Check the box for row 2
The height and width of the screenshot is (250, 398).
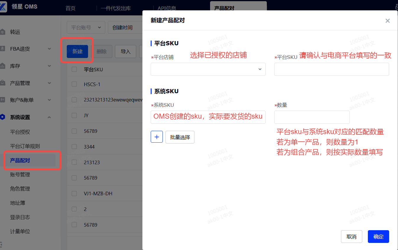(74, 209)
